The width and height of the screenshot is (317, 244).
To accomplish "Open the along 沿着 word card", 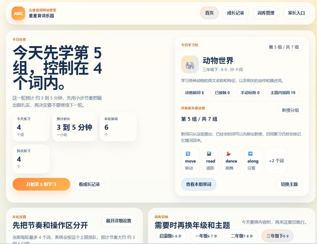I will coord(253,161).
